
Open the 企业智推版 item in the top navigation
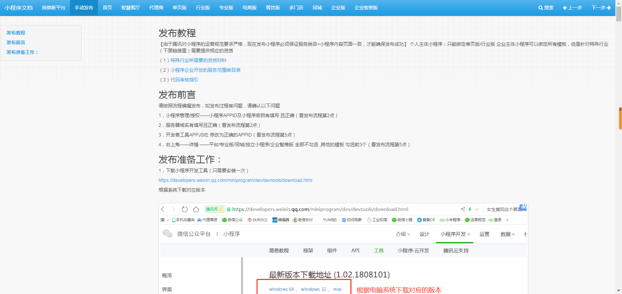(366, 8)
